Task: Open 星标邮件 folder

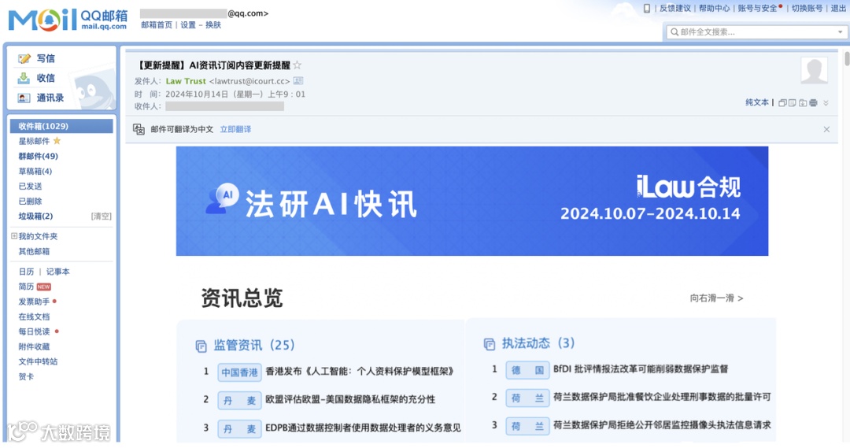Action: [x=34, y=141]
